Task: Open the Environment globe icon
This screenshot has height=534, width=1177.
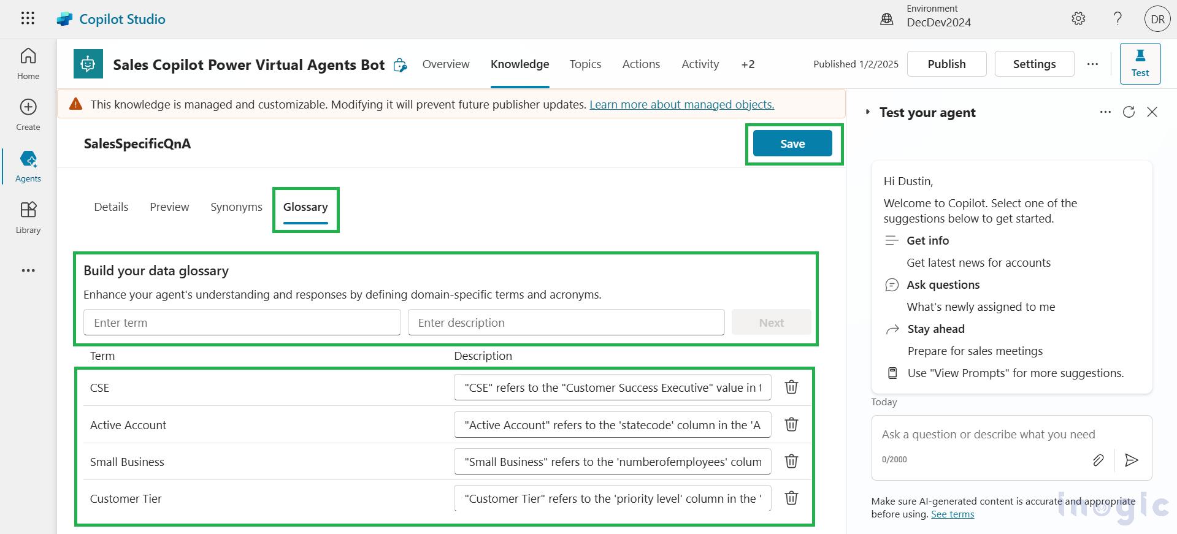Action: 886,19
